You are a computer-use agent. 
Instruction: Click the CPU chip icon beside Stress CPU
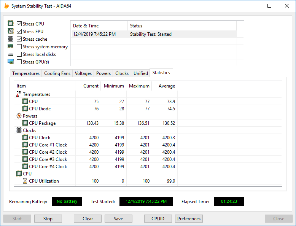[11, 24]
